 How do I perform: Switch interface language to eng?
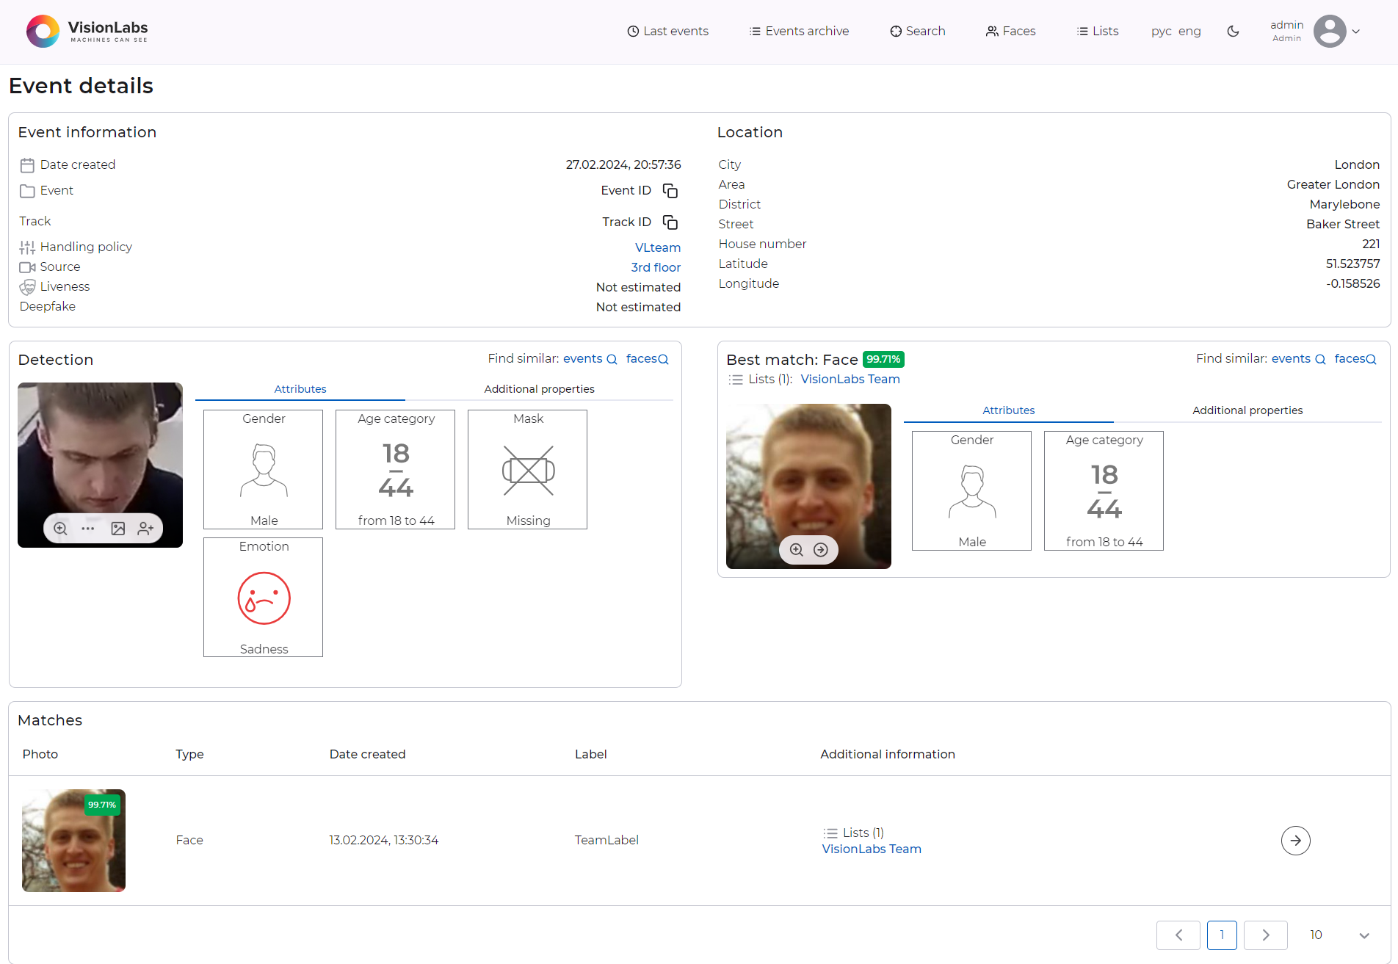point(1189,32)
